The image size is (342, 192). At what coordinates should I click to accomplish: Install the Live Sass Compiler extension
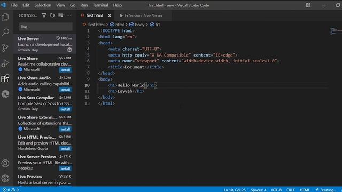click(x=65, y=109)
